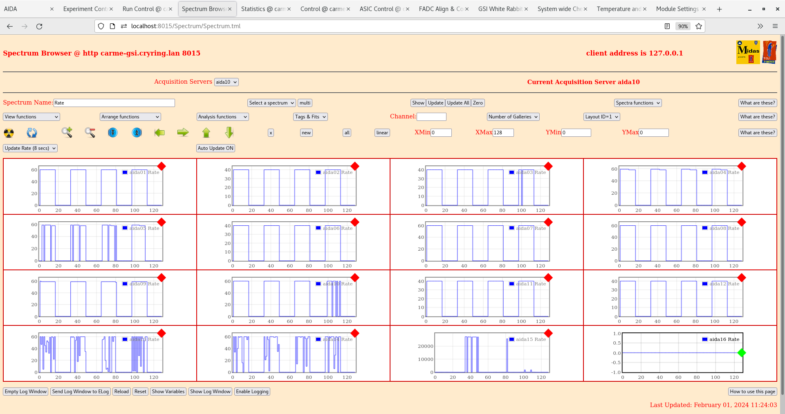Click the green left arrow navigation icon

coord(159,133)
